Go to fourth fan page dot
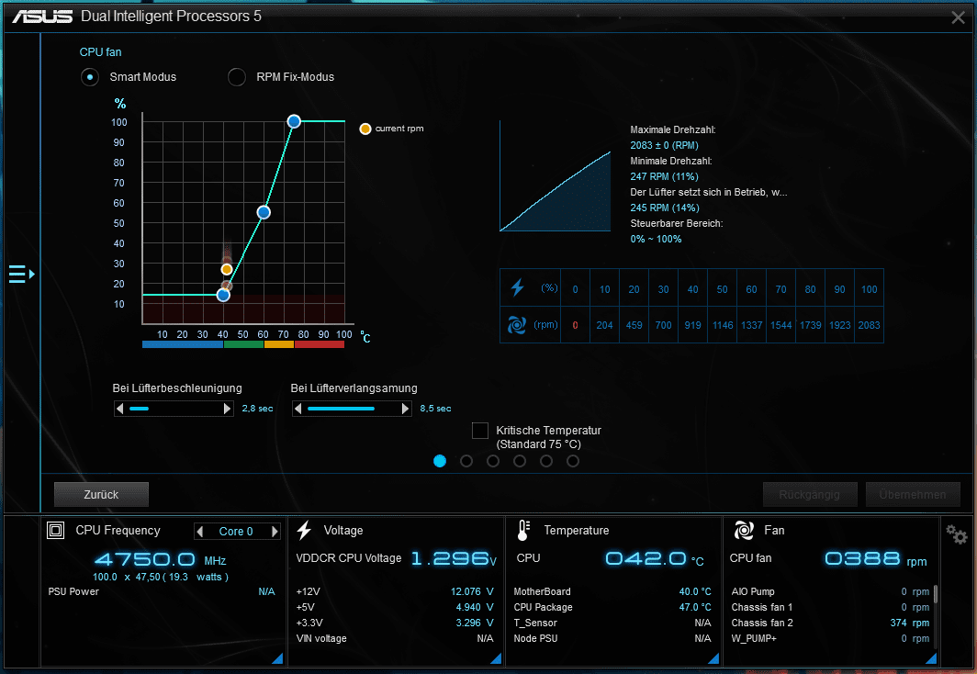 pyautogui.click(x=520, y=461)
